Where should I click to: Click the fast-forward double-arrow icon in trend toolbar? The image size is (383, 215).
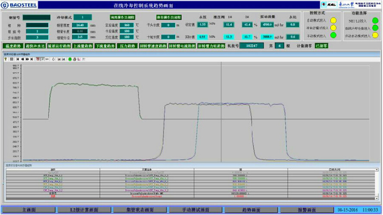[x=27, y=59]
